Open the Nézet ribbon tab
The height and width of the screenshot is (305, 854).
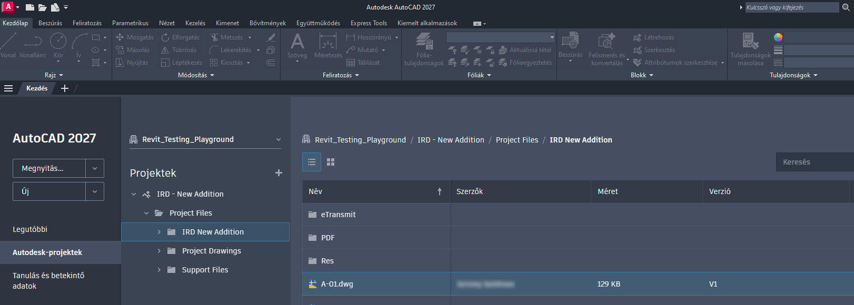tap(167, 23)
